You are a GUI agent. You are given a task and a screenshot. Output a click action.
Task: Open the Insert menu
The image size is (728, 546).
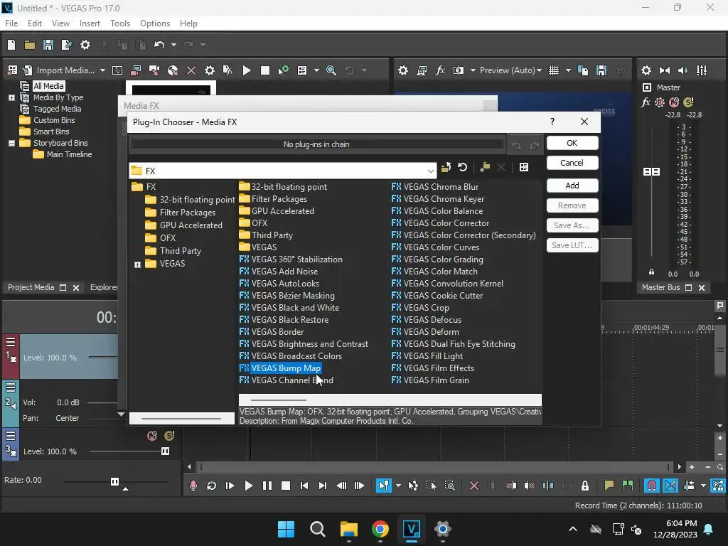pyautogui.click(x=90, y=23)
